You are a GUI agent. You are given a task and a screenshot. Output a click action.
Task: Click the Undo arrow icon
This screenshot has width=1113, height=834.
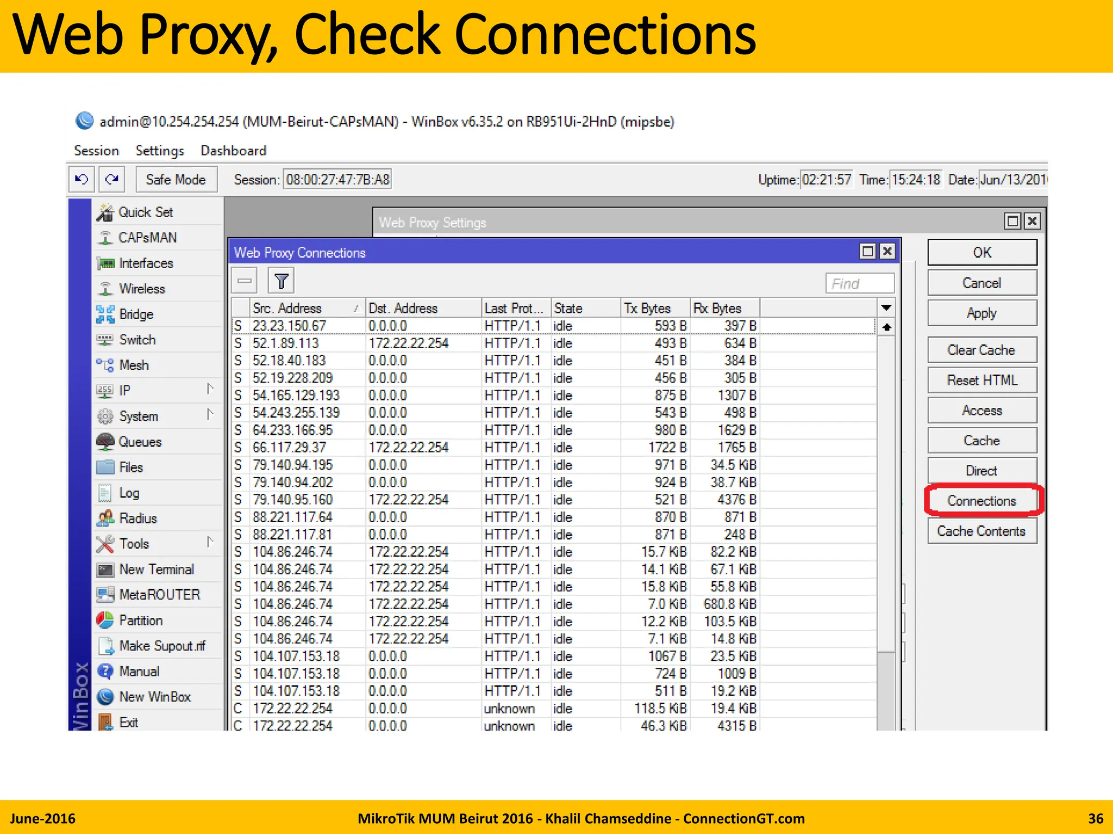[x=82, y=179]
